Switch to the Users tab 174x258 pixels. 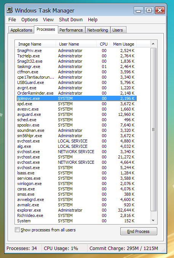coord(118,30)
